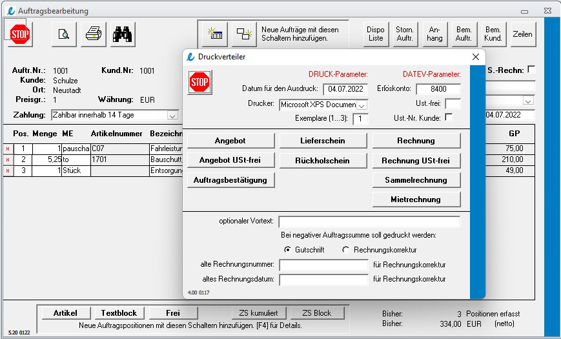The image size is (561, 339).
Task: Click the ZS kumuliert button
Action: point(259,313)
